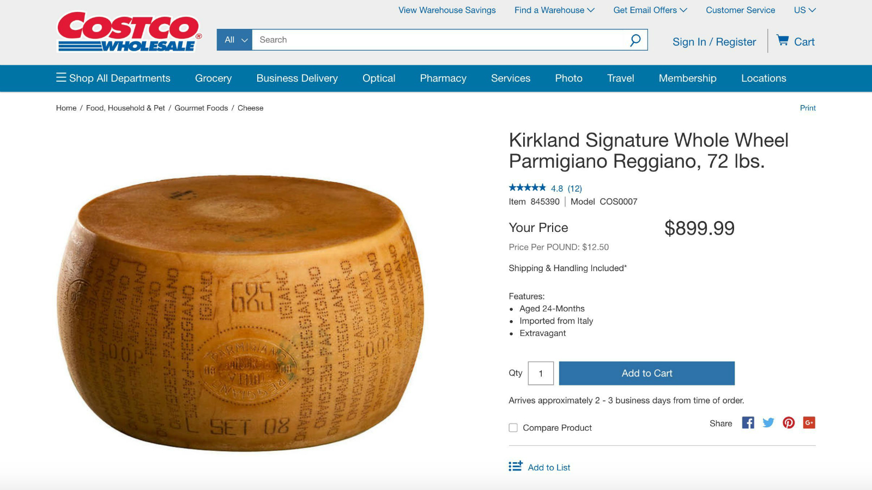Select the Grocery navigation item
872x490 pixels.
tap(213, 78)
